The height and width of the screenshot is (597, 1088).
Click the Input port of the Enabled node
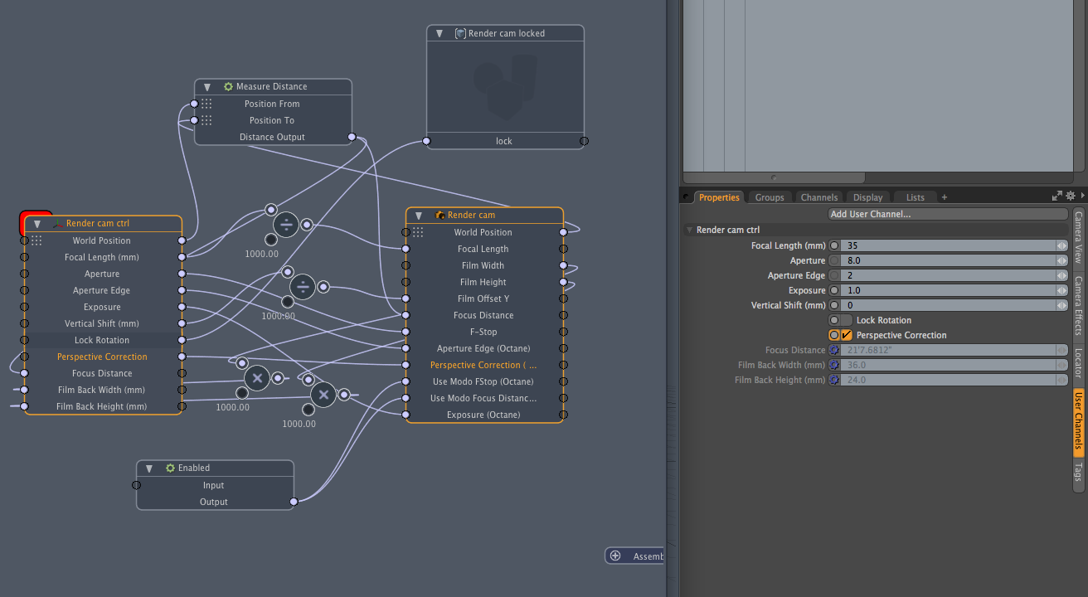[x=137, y=485]
